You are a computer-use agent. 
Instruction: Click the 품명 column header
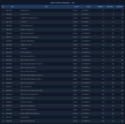[x=46, y=7]
